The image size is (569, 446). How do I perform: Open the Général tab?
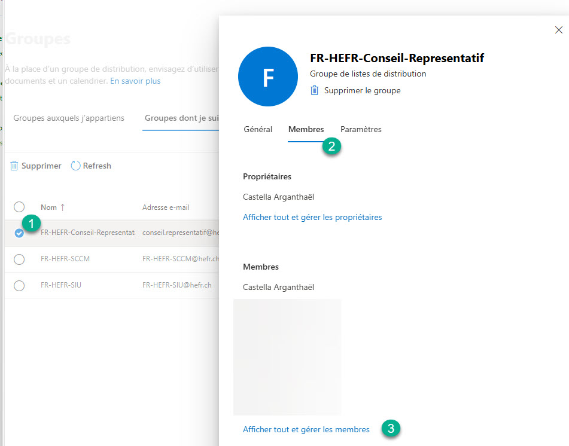258,129
